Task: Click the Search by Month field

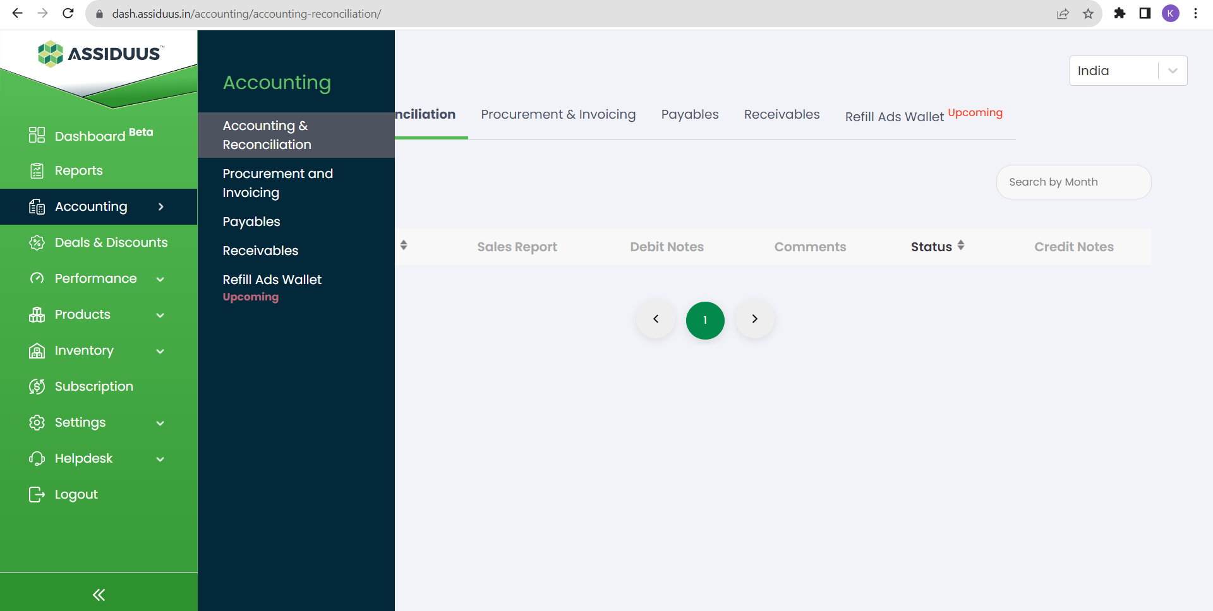Action: coord(1073,182)
